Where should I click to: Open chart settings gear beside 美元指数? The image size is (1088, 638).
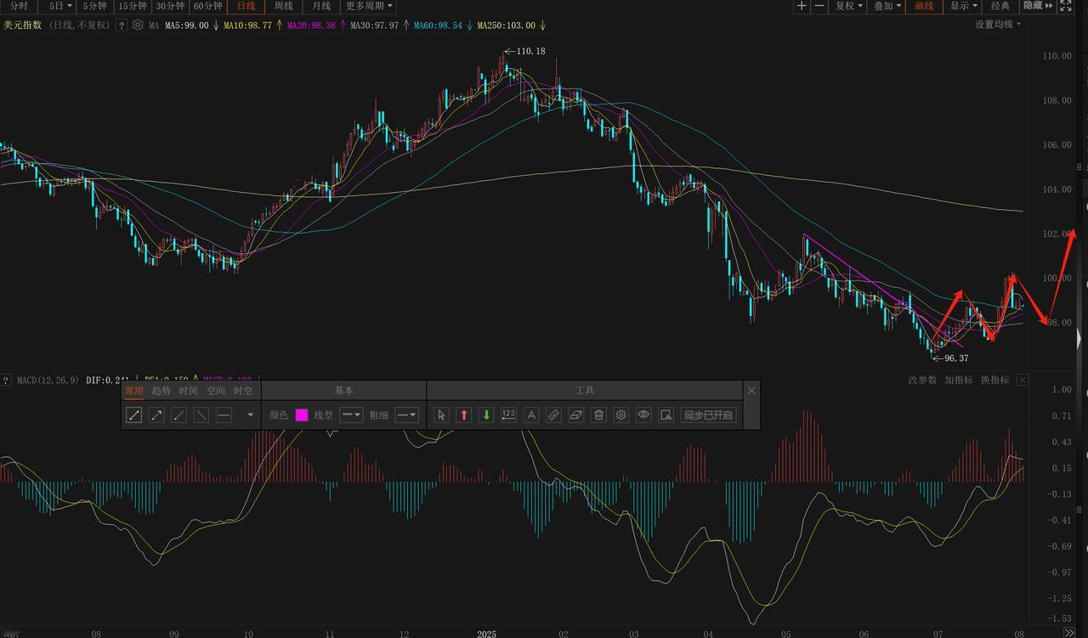point(138,25)
